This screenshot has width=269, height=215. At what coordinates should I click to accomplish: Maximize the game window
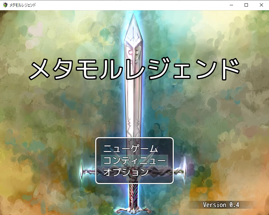click(246, 5)
